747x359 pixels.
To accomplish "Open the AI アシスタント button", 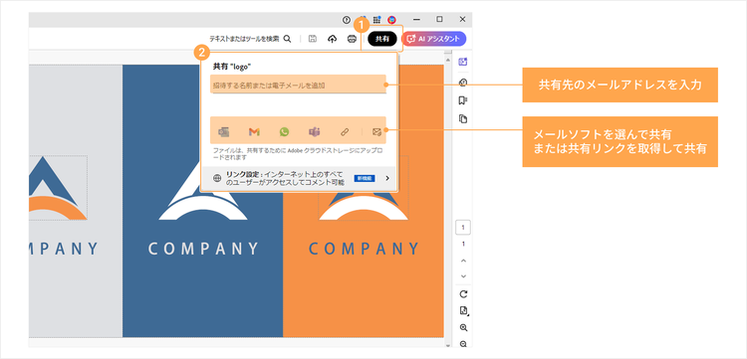I will (433, 39).
